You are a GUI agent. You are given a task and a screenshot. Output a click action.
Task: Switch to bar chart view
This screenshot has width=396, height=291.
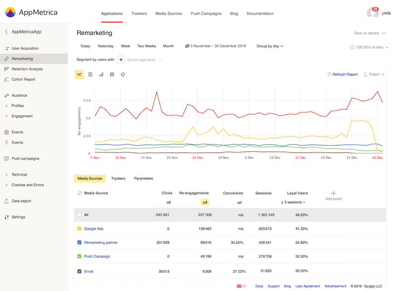pos(101,74)
